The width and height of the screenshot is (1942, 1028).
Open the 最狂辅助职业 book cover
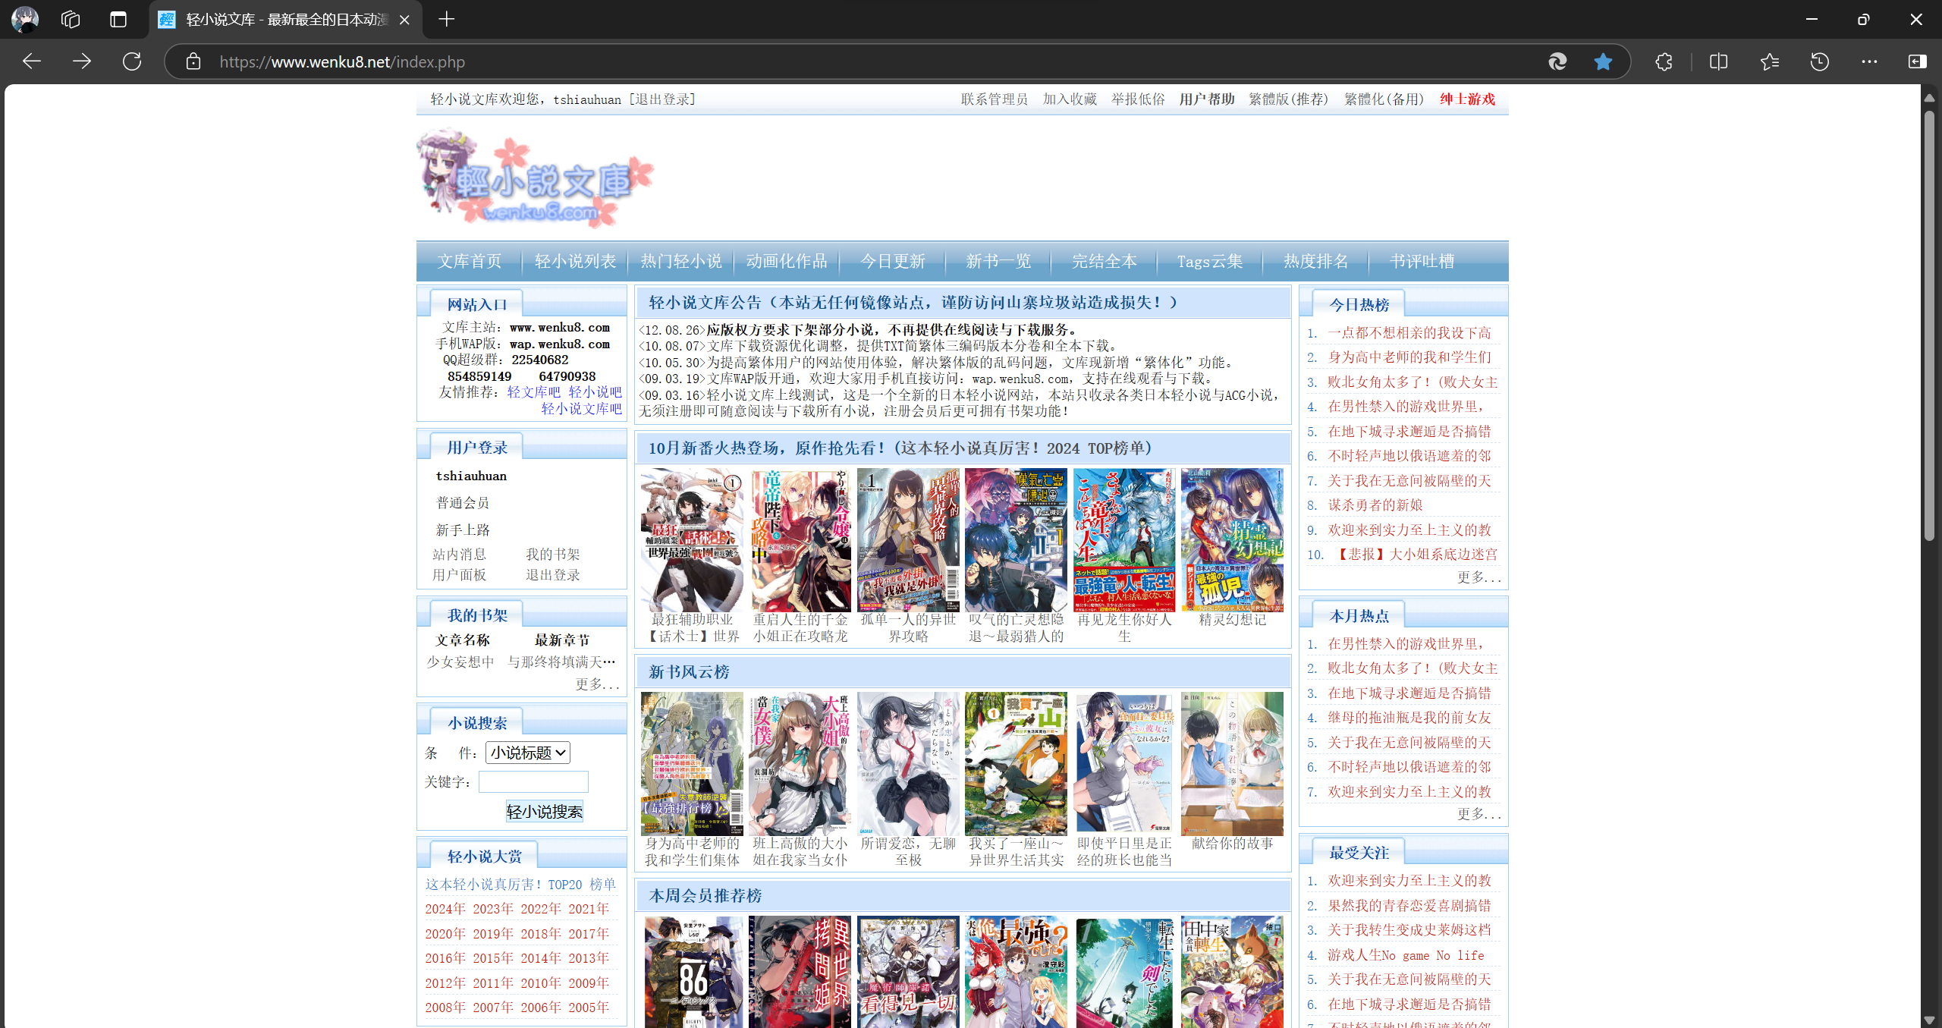(x=692, y=540)
